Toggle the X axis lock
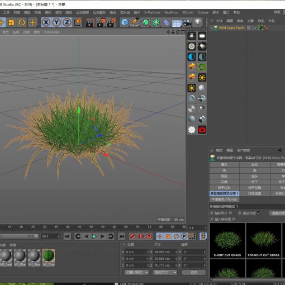This screenshot has height=285, width=285. pyautogui.click(x=46, y=22)
